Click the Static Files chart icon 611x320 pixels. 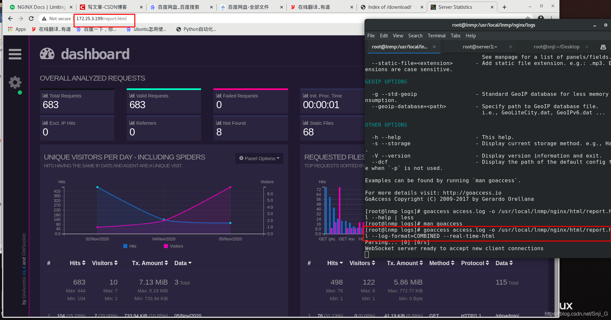point(305,123)
